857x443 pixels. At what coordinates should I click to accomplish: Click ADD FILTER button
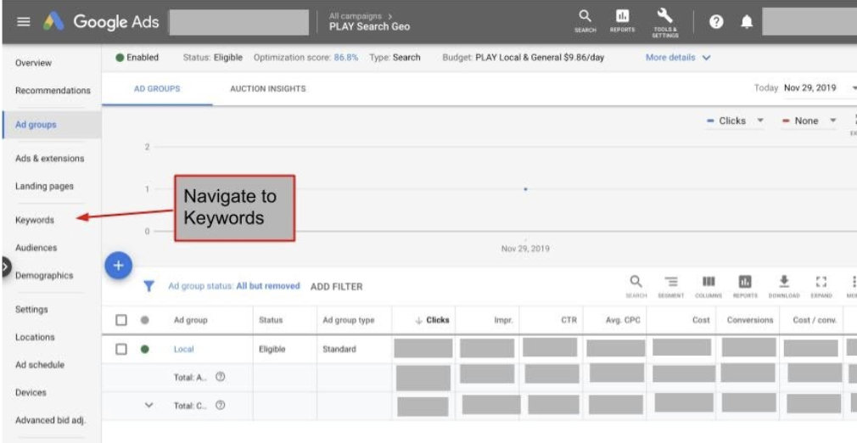click(x=336, y=287)
